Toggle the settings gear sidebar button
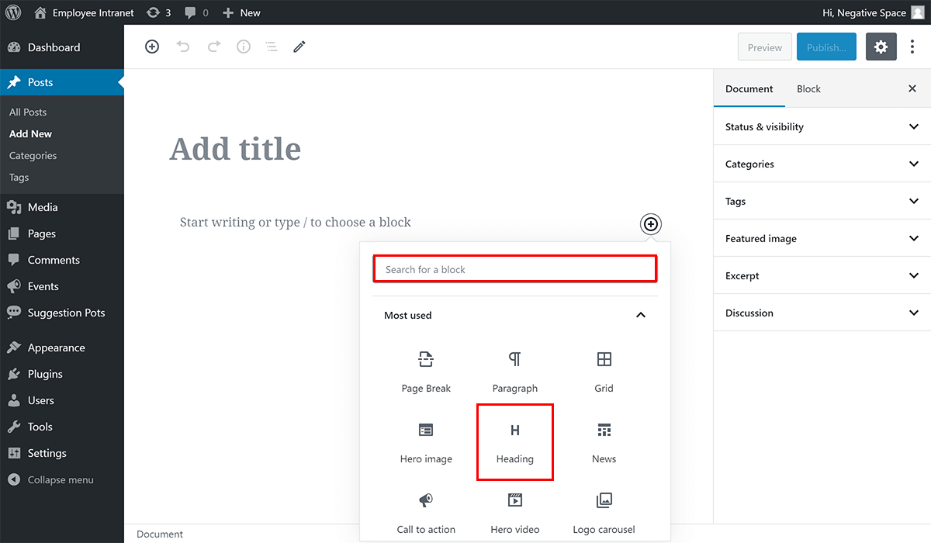 click(x=881, y=47)
